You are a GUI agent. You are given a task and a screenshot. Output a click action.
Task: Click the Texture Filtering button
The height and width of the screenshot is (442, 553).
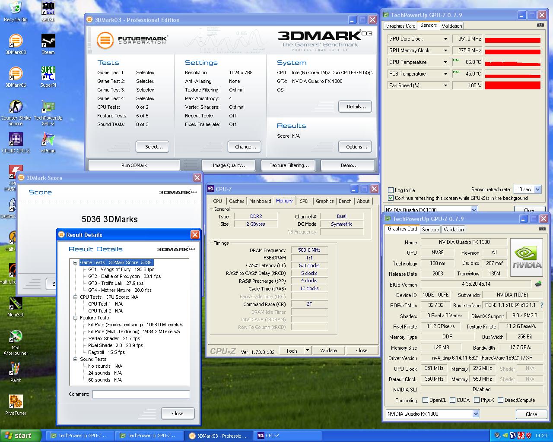289,165
